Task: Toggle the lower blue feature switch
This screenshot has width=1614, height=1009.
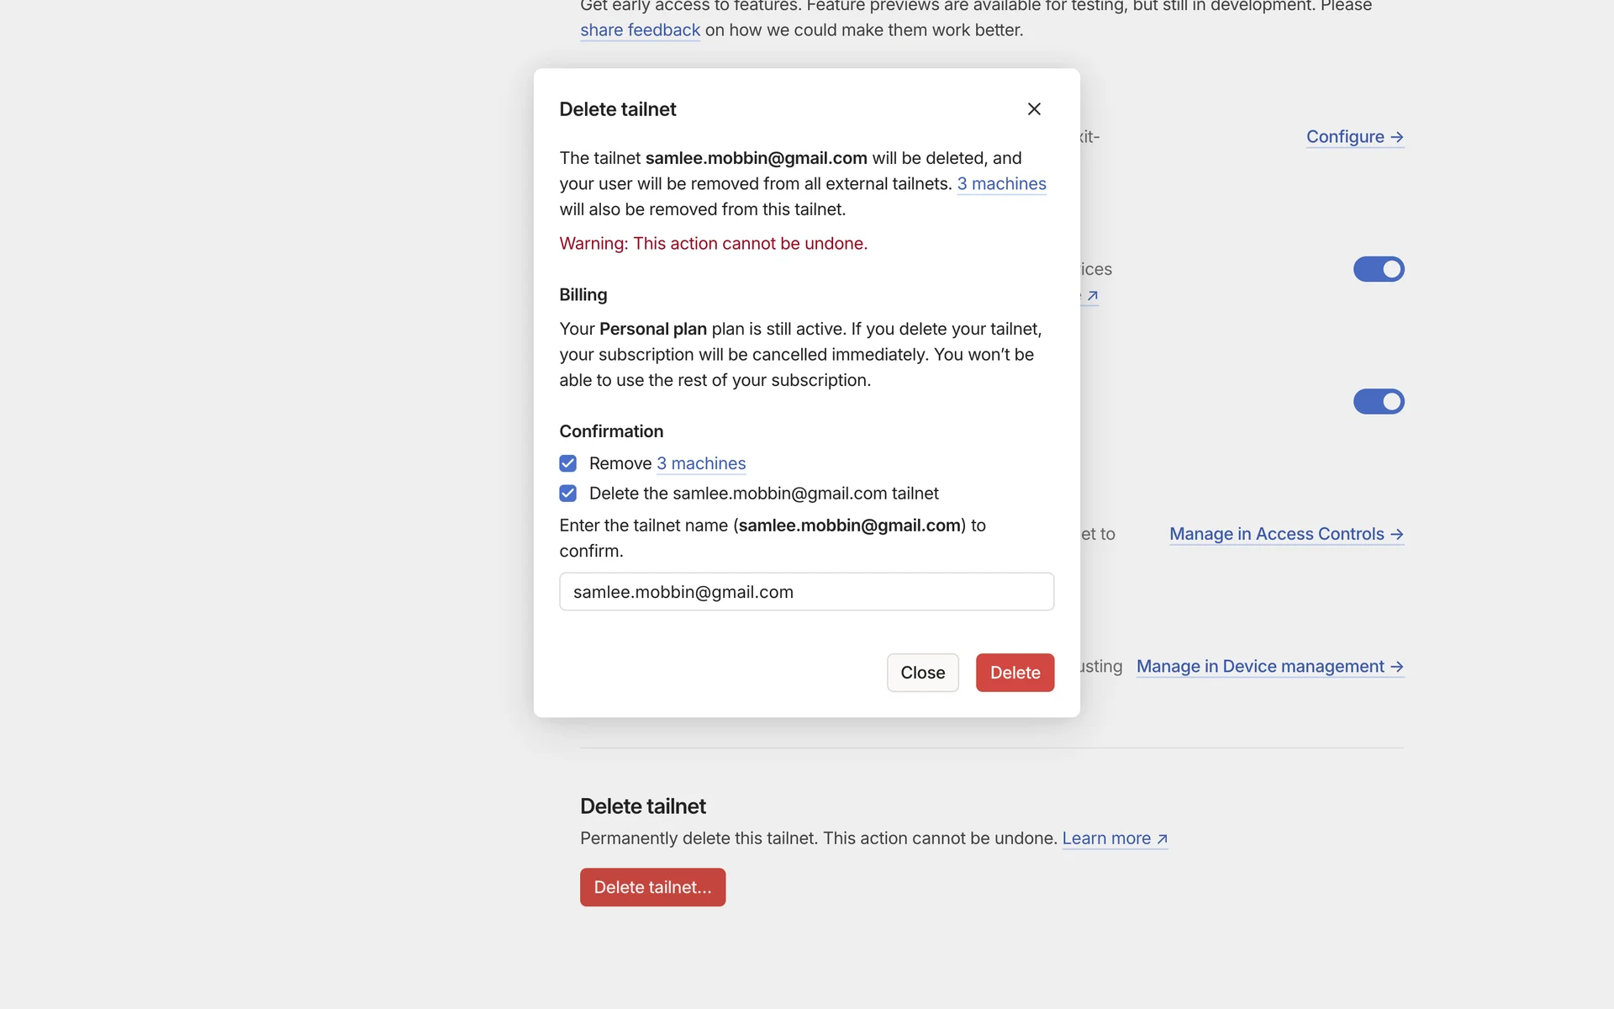Action: point(1378,402)
